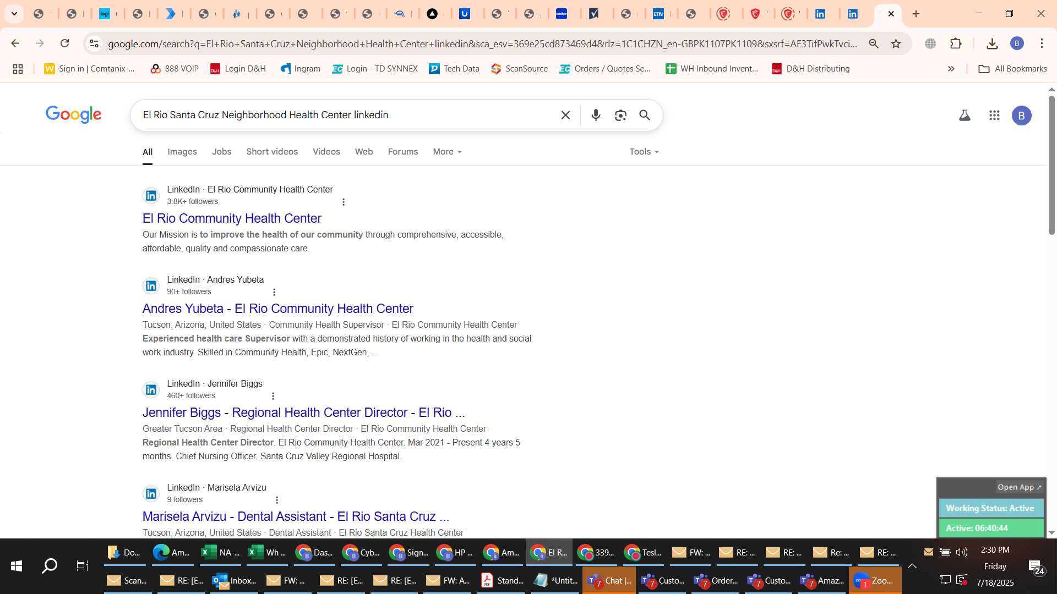This screenshot has height=594, width=1057.
Task: Go back to previous page
Action: click(15, 43)
